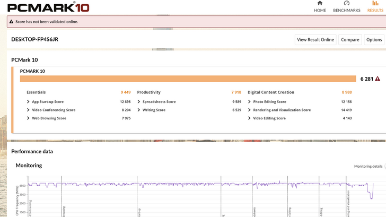Open the Home tab

pos(320,10)
